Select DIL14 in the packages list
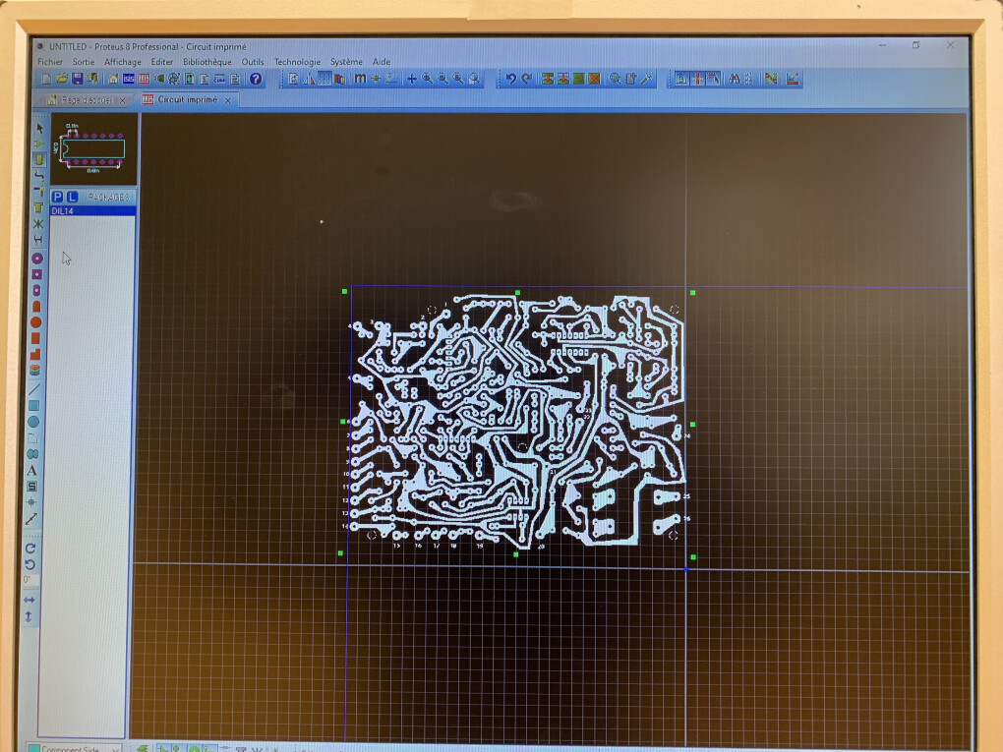Viewport: 1003px width, 752px height. (x=92, y=211)
